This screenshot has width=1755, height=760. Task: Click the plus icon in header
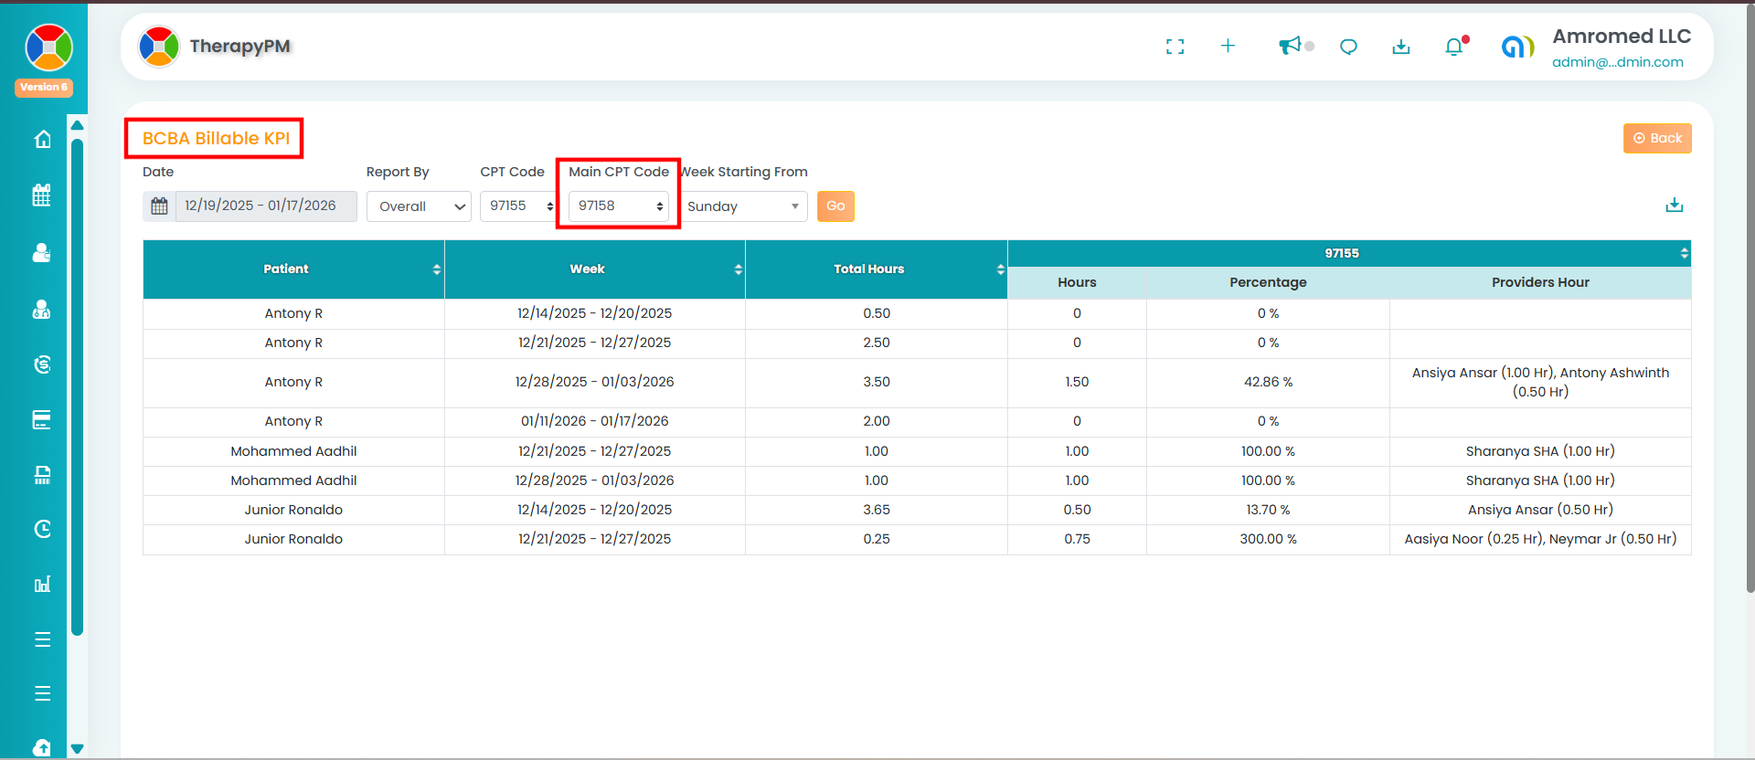[x=1228, y=46]
